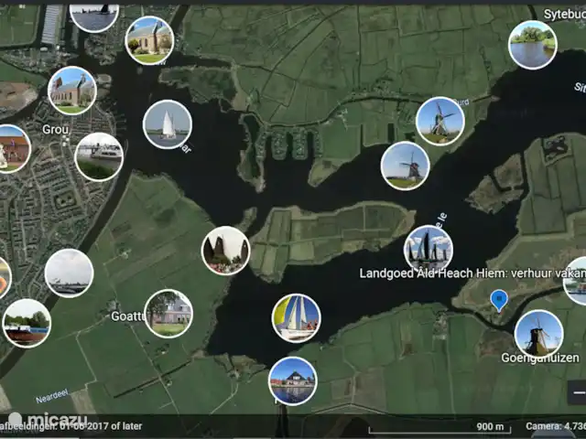Open the yellow-sailed boat photo bubble

click(x=297, y=317)
